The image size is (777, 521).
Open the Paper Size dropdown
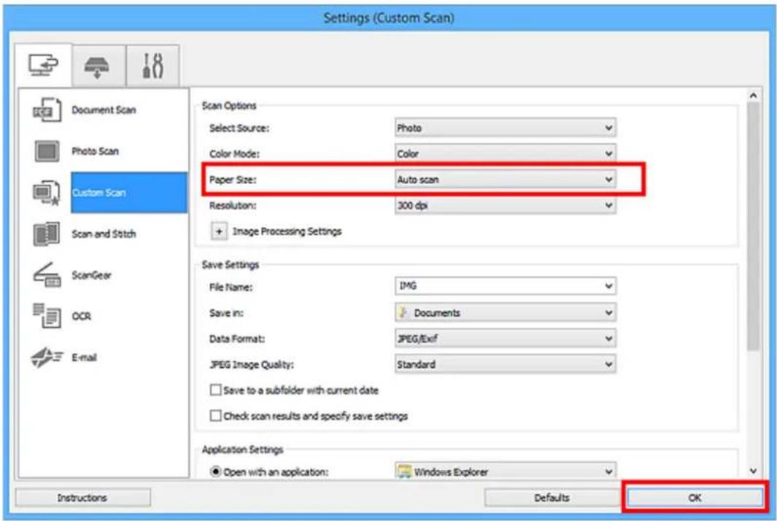pyautogui.click(x=505, y=180)
